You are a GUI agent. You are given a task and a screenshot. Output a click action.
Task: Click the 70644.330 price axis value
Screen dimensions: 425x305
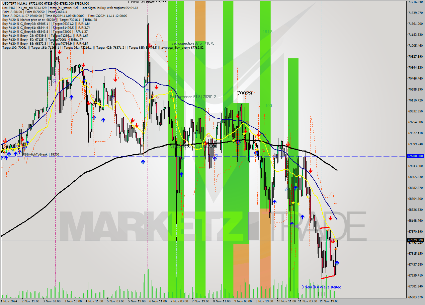[415, 68]
